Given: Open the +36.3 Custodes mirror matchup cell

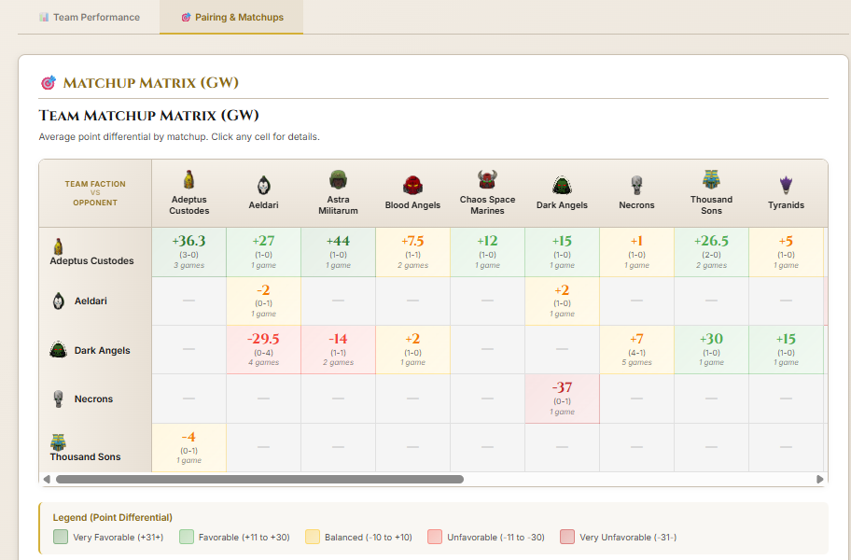Looking at the screenshot, I should point(188,252).
